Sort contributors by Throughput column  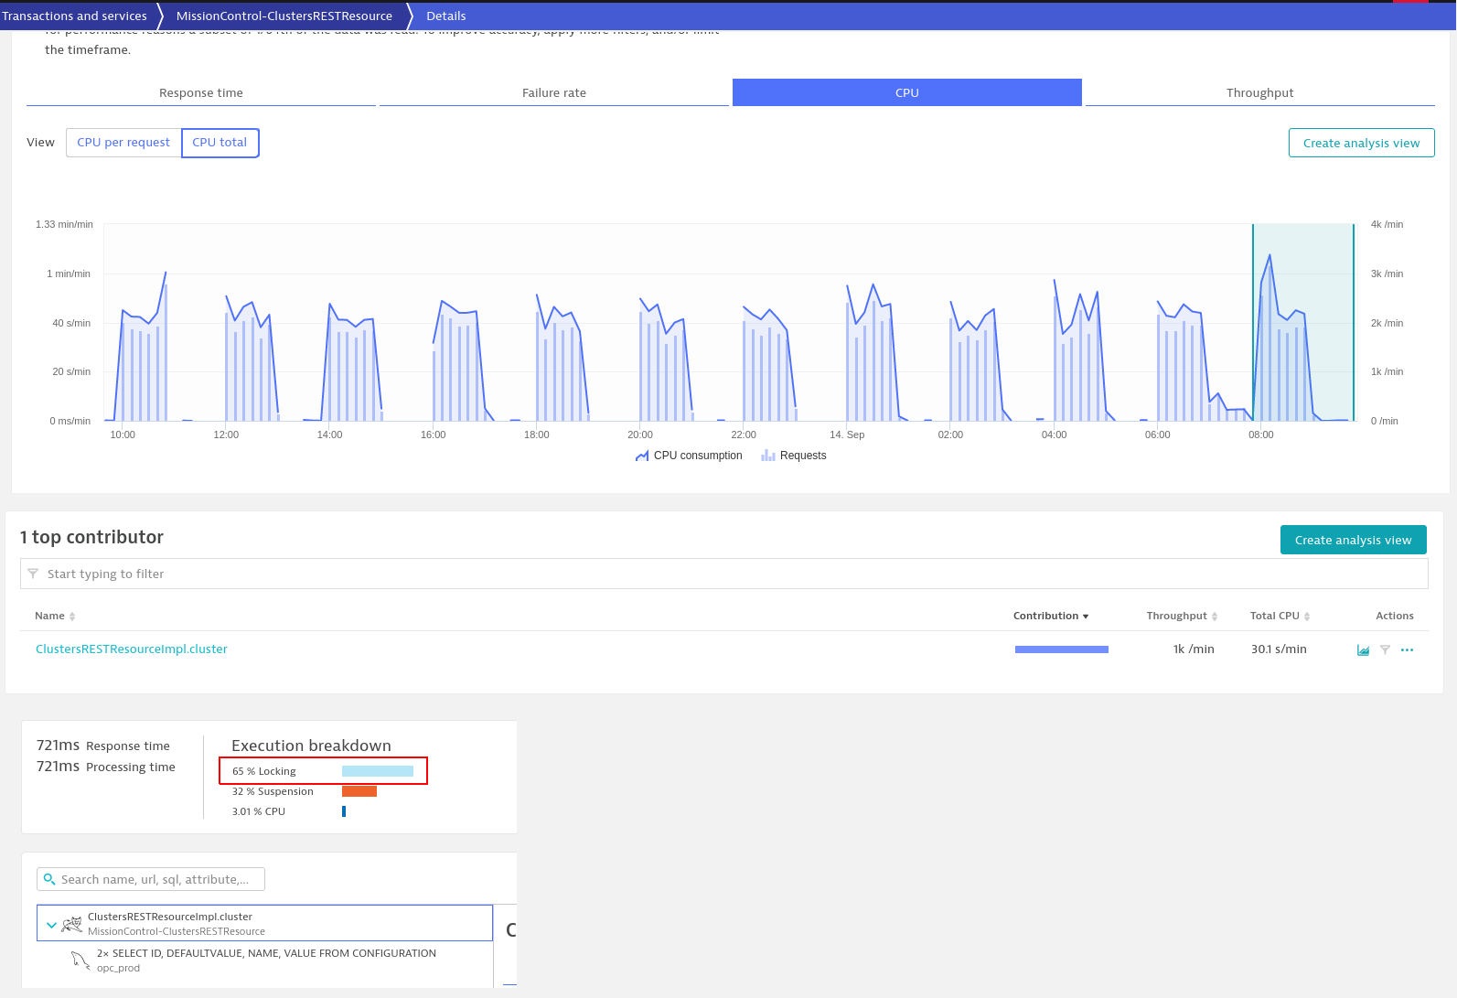[x=1181, y=617]
